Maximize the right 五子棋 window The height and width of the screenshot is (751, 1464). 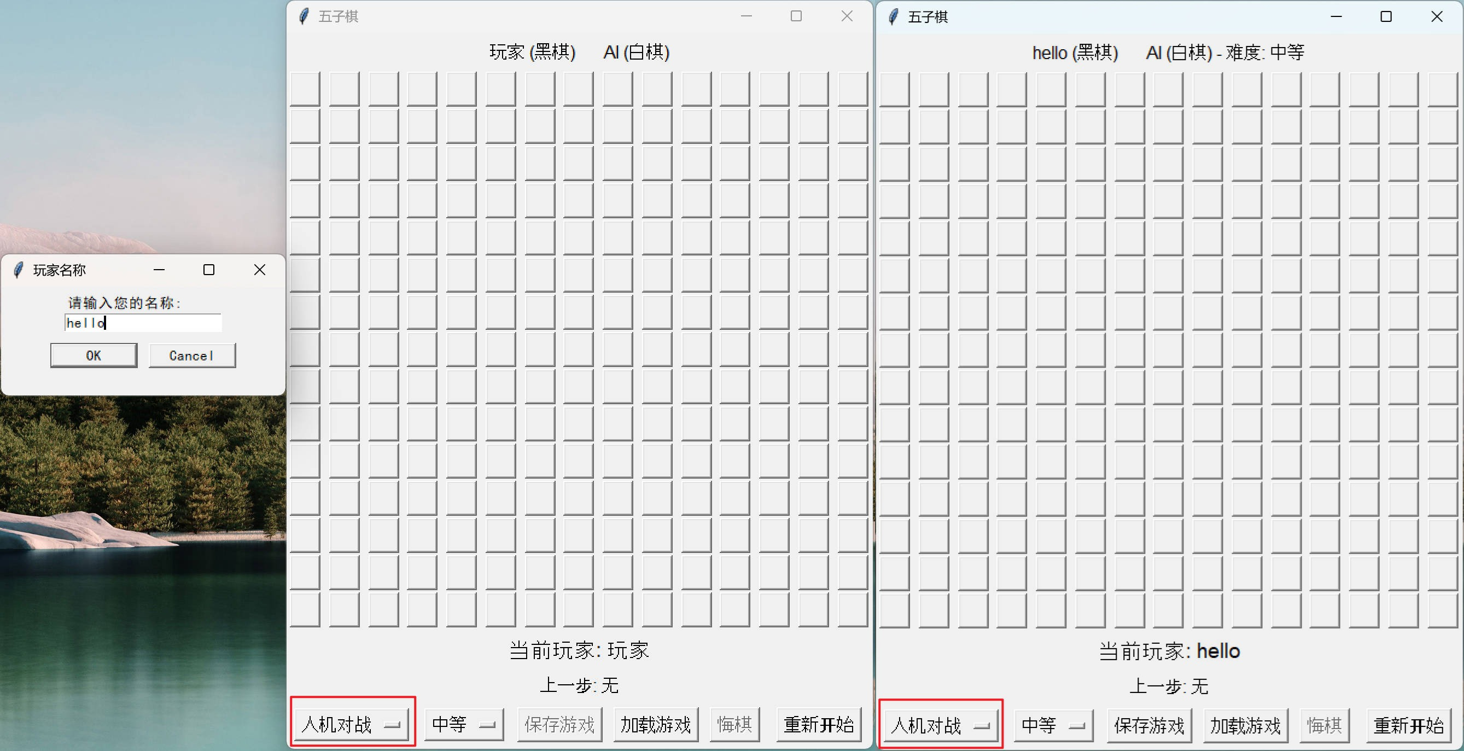(x=1386, y=16)
